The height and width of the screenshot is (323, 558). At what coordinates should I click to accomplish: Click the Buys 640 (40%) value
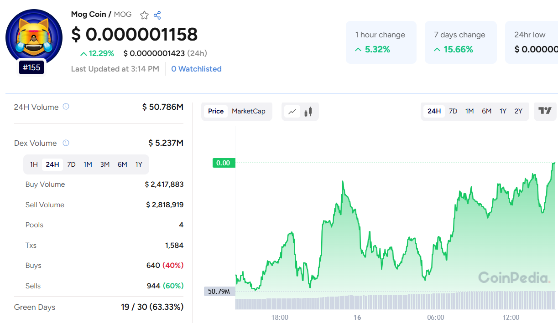click(165, 266)
